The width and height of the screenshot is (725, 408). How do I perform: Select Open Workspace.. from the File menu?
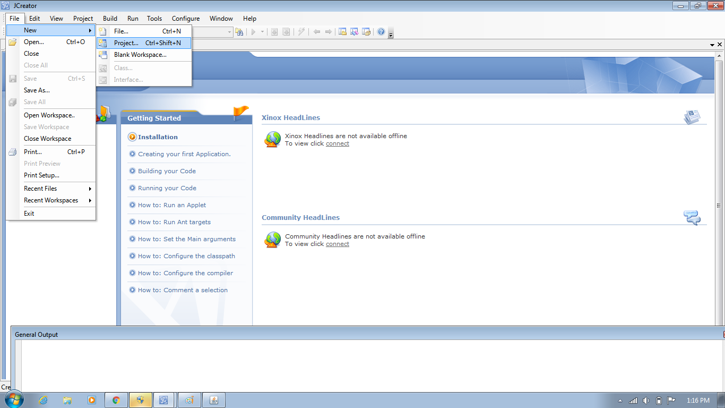click(x=51, y=115)
